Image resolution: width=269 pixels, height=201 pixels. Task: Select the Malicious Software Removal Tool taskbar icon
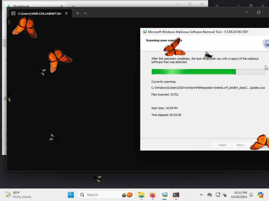coord(164,195)
